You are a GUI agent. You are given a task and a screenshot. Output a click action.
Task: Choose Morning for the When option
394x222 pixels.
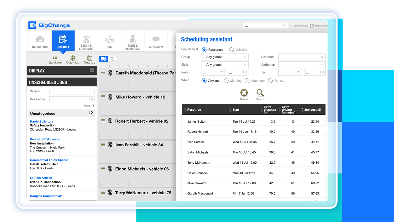pos(226,80)
